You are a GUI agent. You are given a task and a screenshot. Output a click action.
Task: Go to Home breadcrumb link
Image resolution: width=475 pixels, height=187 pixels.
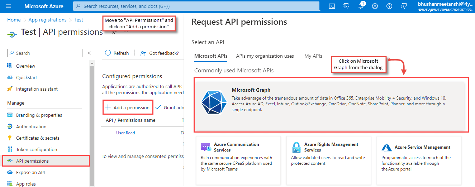14,20
